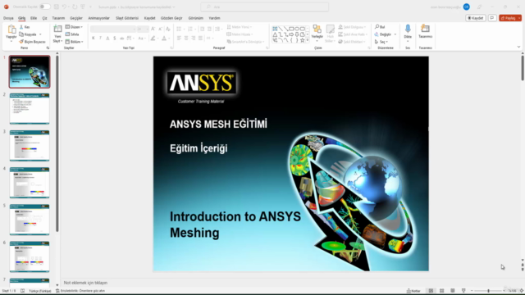Click the slide thumbnail panel scrollbar
This screenshot has height=295, width=525.
pos(57,144)
